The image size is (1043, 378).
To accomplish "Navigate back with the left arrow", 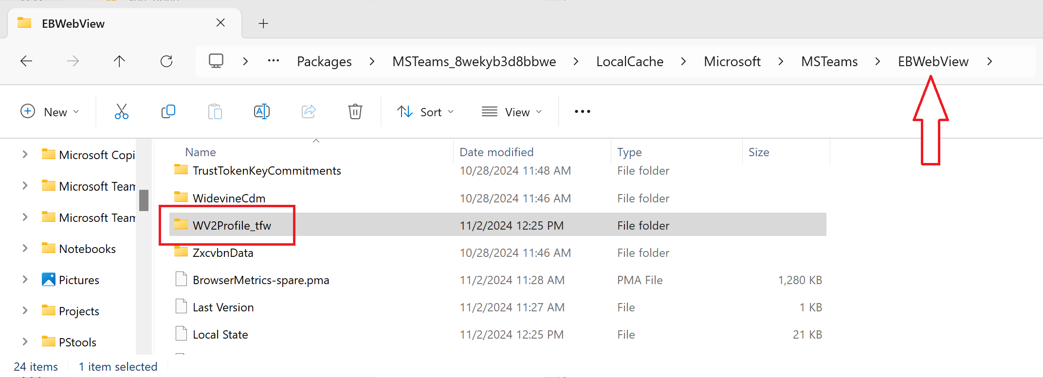I will tap(26, 61).
